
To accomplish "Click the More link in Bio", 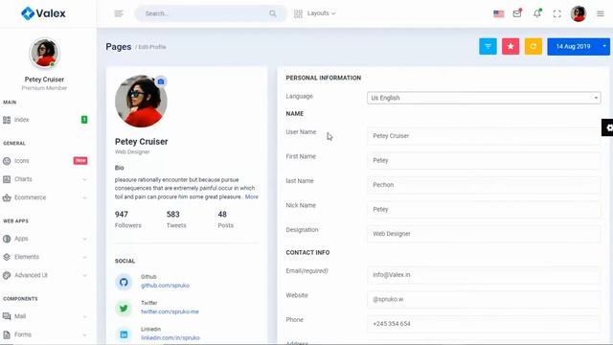I will point(251,196).
